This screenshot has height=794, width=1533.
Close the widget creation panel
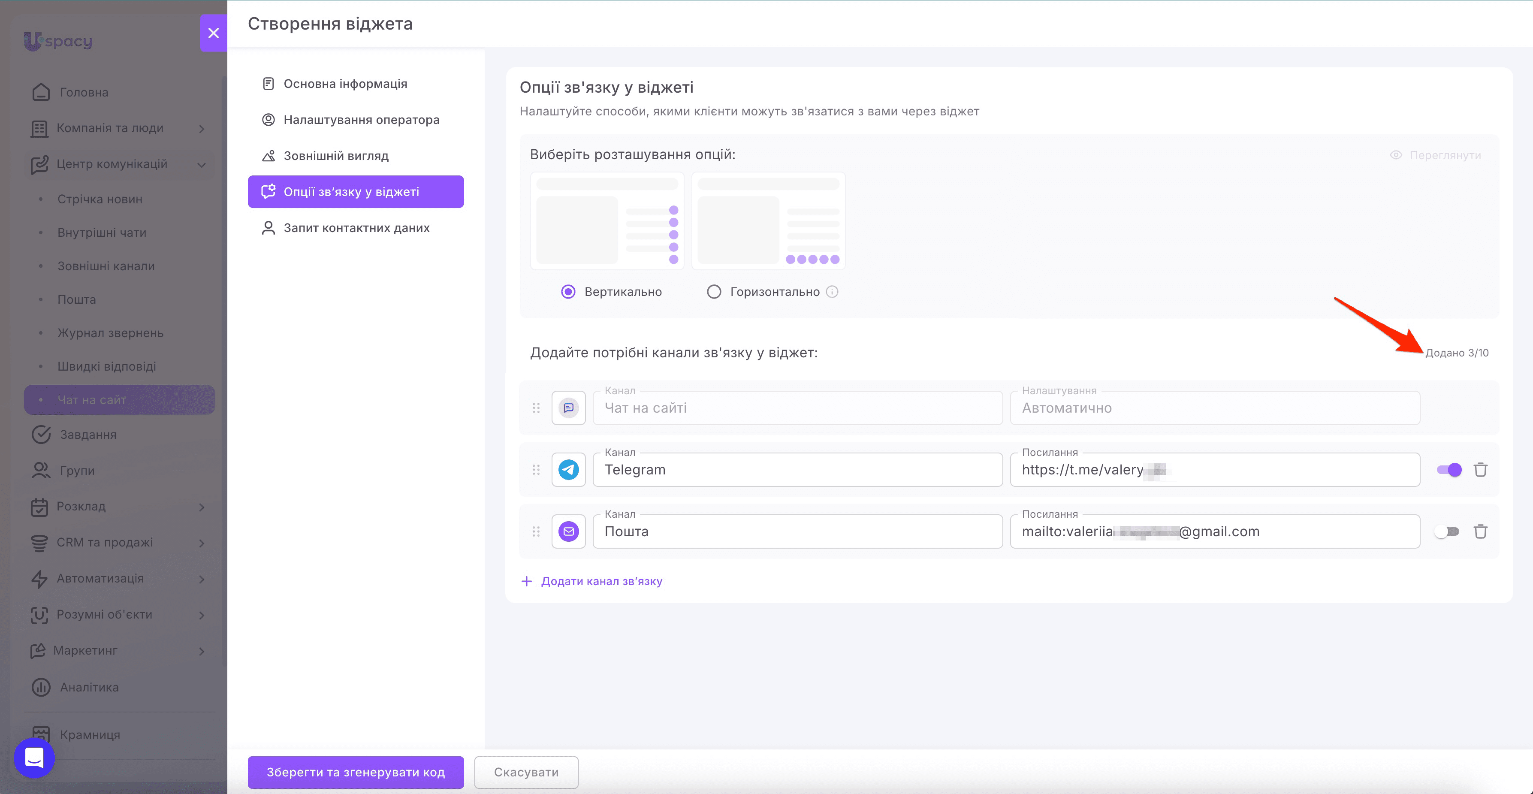213,33
